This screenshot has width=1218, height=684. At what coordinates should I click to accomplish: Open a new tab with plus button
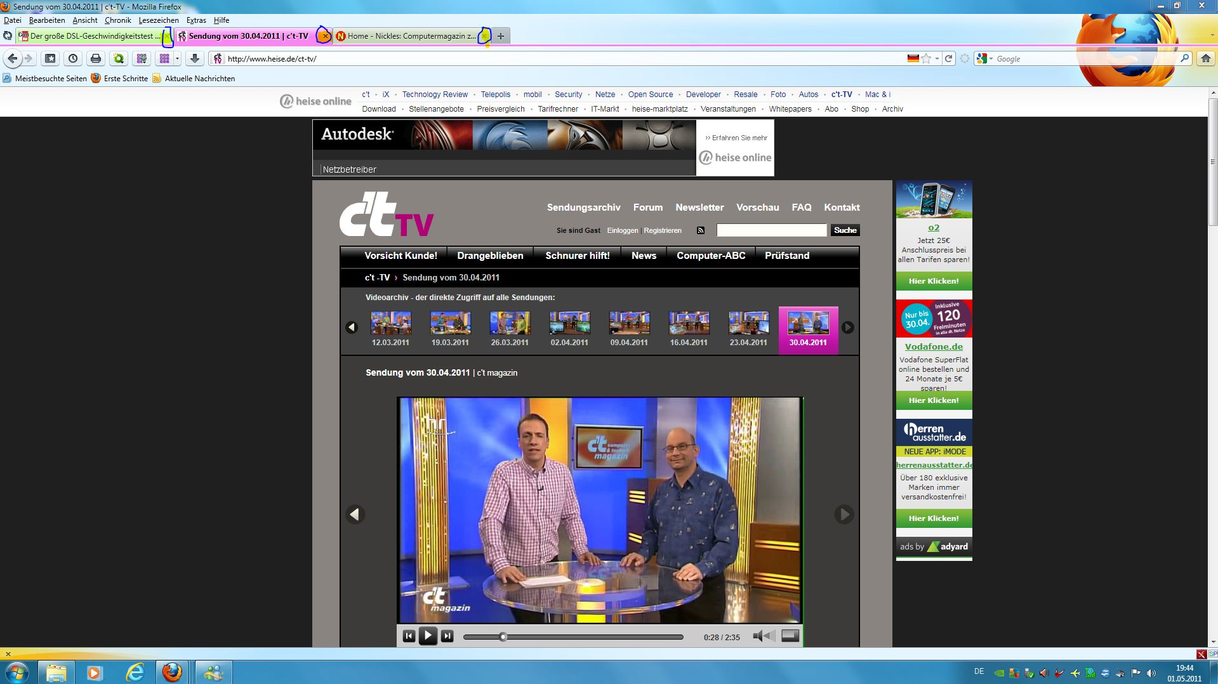tap(501, 36)
